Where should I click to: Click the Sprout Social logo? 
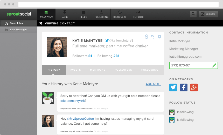pos(19,14)
